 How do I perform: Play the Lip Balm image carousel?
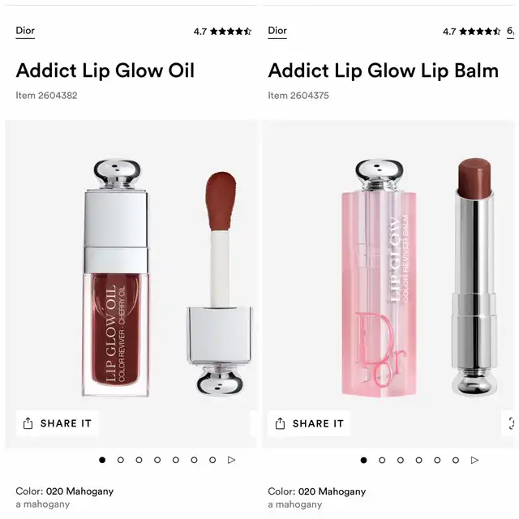[x=474, y=460]
